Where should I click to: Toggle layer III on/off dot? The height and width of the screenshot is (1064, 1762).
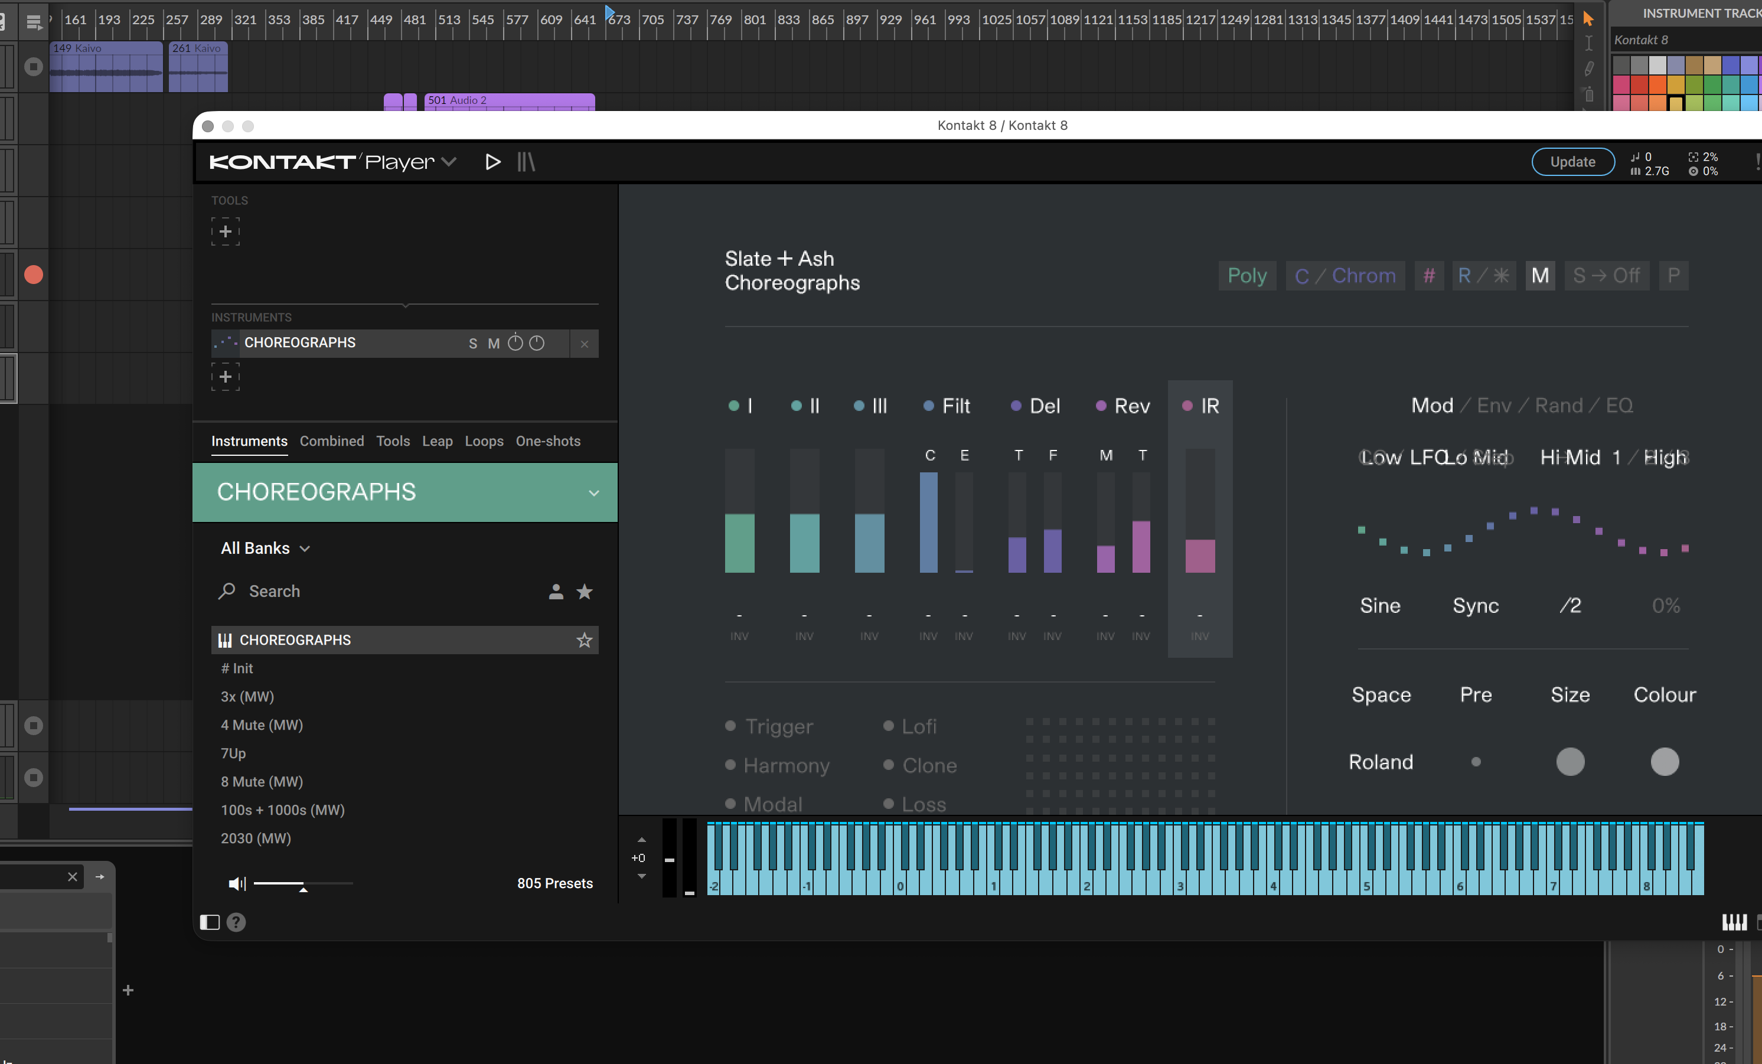[x=859, y=406]
